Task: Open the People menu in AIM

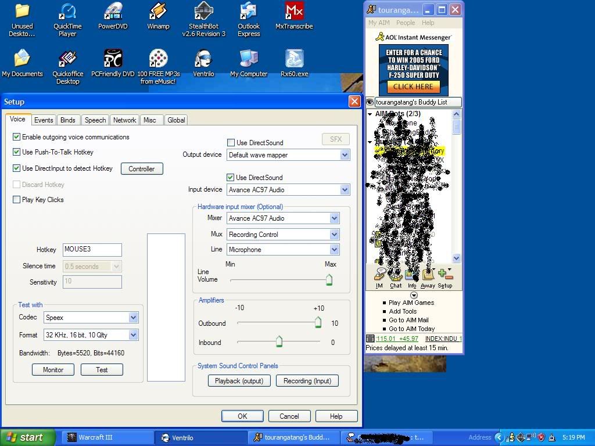Action: coord(406,23)
